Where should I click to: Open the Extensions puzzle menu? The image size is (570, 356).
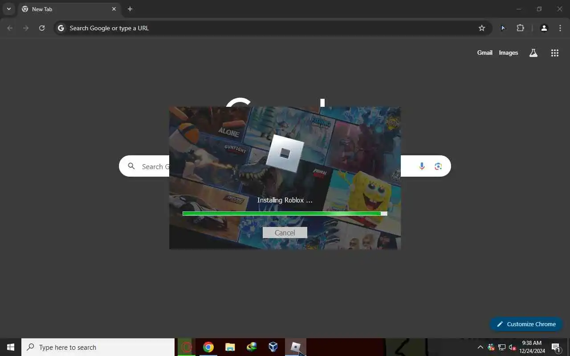click(520, 28)
